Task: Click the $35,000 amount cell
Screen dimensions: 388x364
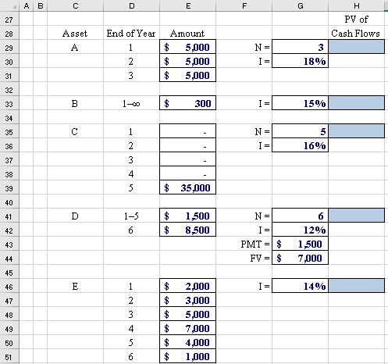Action: [188, 187]
